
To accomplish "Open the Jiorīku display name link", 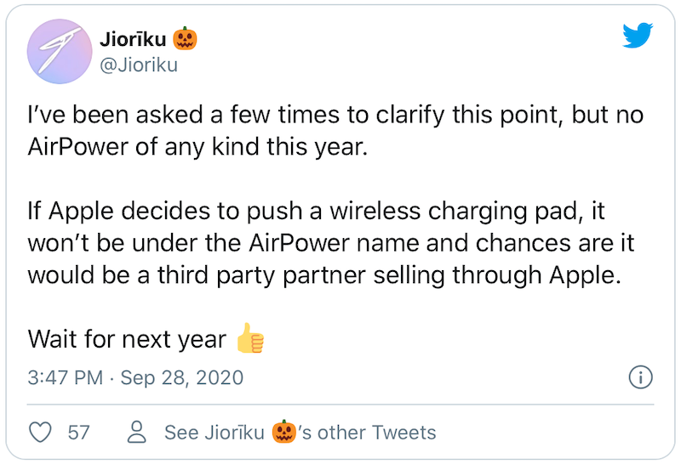I will point(133,39).
